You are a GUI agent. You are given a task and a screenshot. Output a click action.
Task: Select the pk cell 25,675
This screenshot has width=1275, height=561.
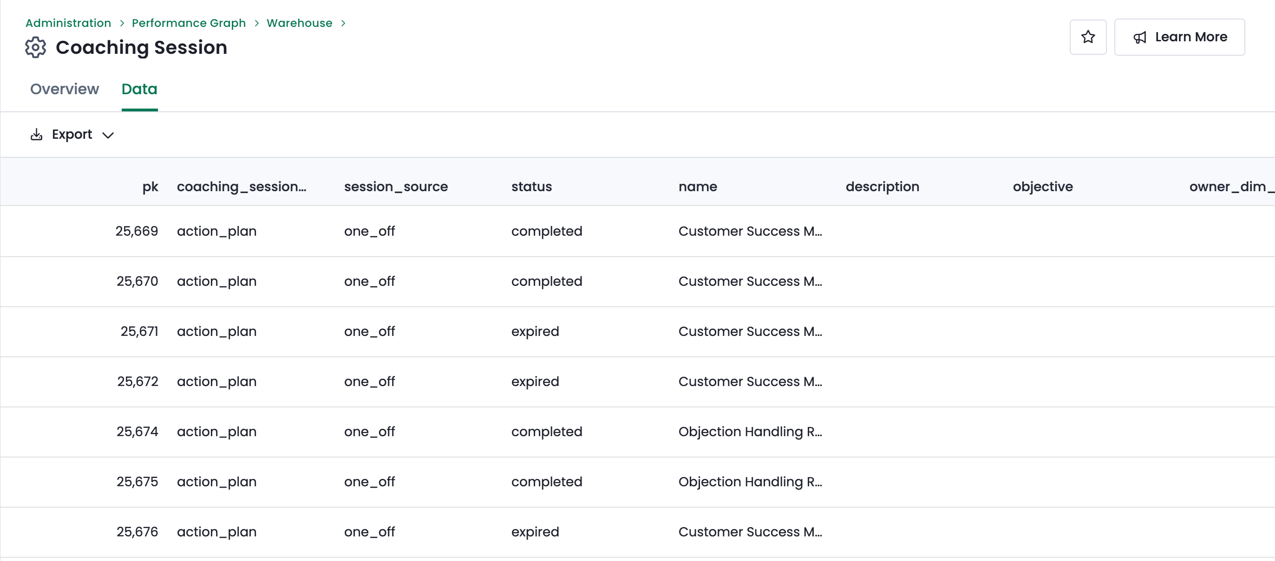pos(137,482)
